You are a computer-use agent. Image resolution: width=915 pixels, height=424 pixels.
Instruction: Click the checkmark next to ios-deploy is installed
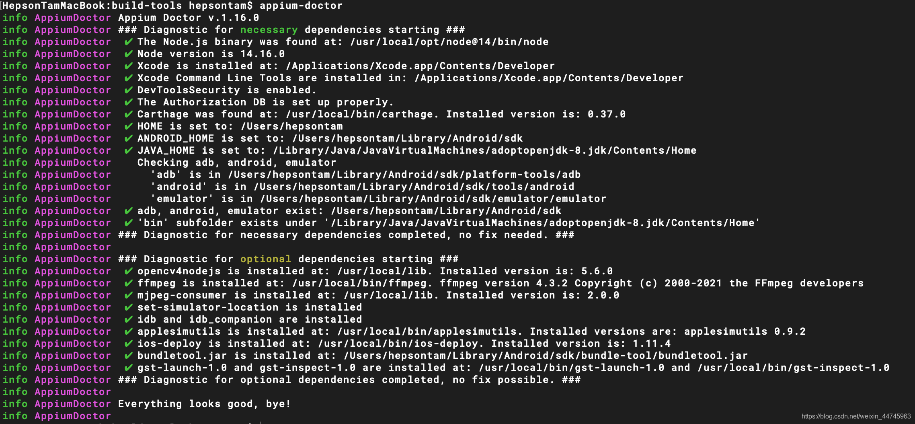click(128, 344)
